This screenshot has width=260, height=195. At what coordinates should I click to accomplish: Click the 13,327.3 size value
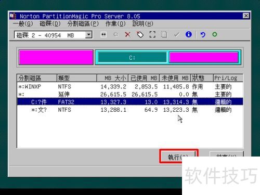click(x=113, y=102)
